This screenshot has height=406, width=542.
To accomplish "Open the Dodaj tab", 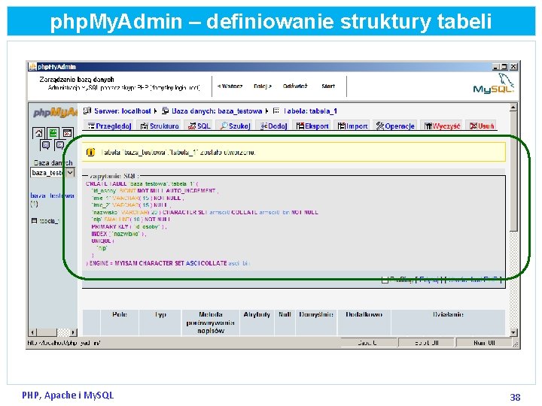I will [273, 126].
